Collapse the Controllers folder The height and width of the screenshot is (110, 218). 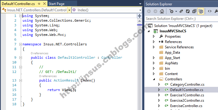(x=154, y=79)
